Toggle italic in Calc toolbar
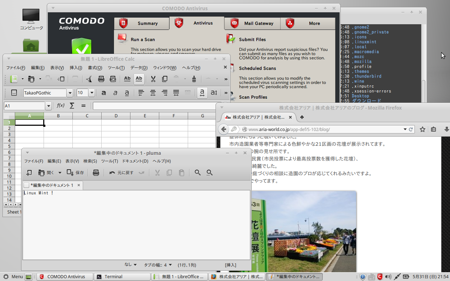The width and height of the screenshot is (450, 281). click(115, 93)
